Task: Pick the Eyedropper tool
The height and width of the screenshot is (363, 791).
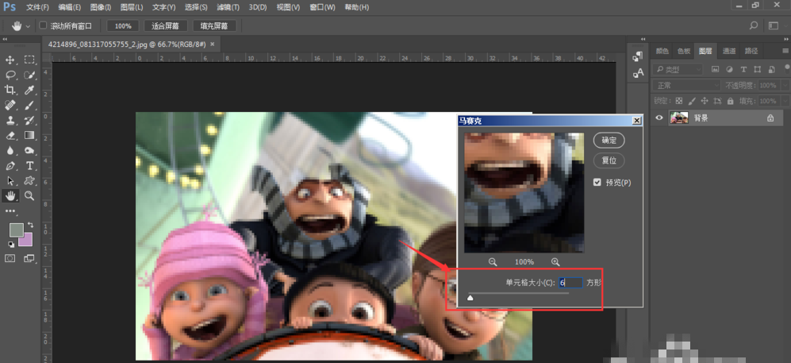Action: click(29, 91)
